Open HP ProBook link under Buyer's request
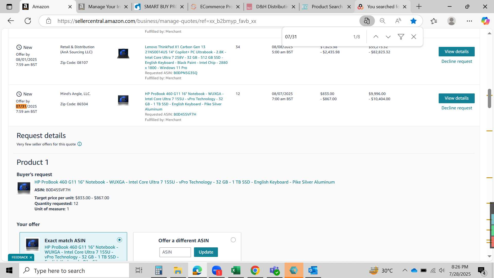Screen dimensions: 494x278 click(x=184, y=182)
